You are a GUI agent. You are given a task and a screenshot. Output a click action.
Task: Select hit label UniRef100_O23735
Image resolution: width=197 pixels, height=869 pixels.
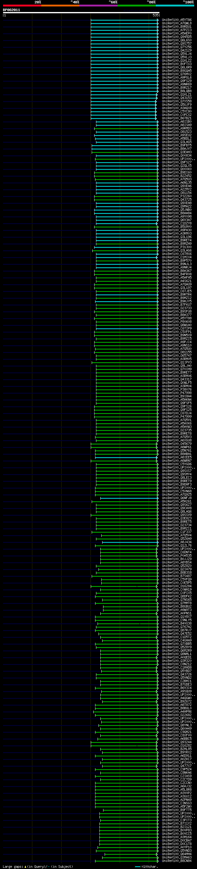[x=177, y=430]
